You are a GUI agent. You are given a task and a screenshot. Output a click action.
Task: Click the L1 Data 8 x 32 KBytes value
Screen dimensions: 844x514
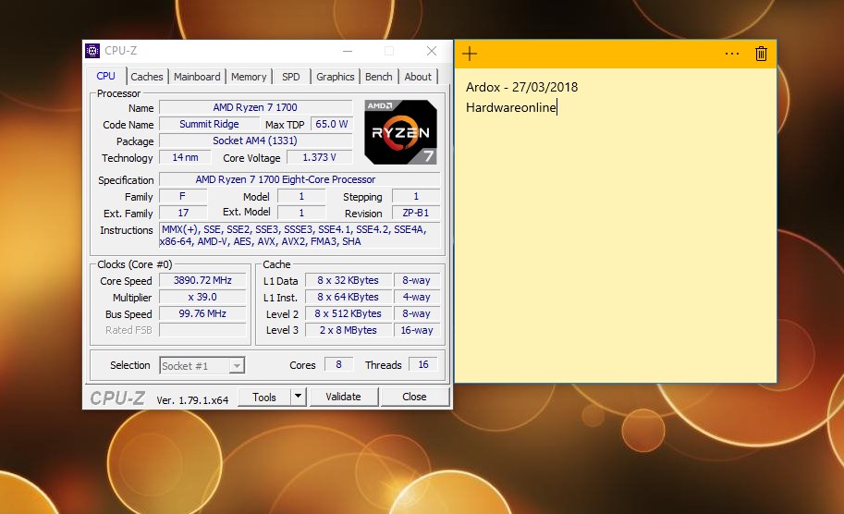[349, 280]
